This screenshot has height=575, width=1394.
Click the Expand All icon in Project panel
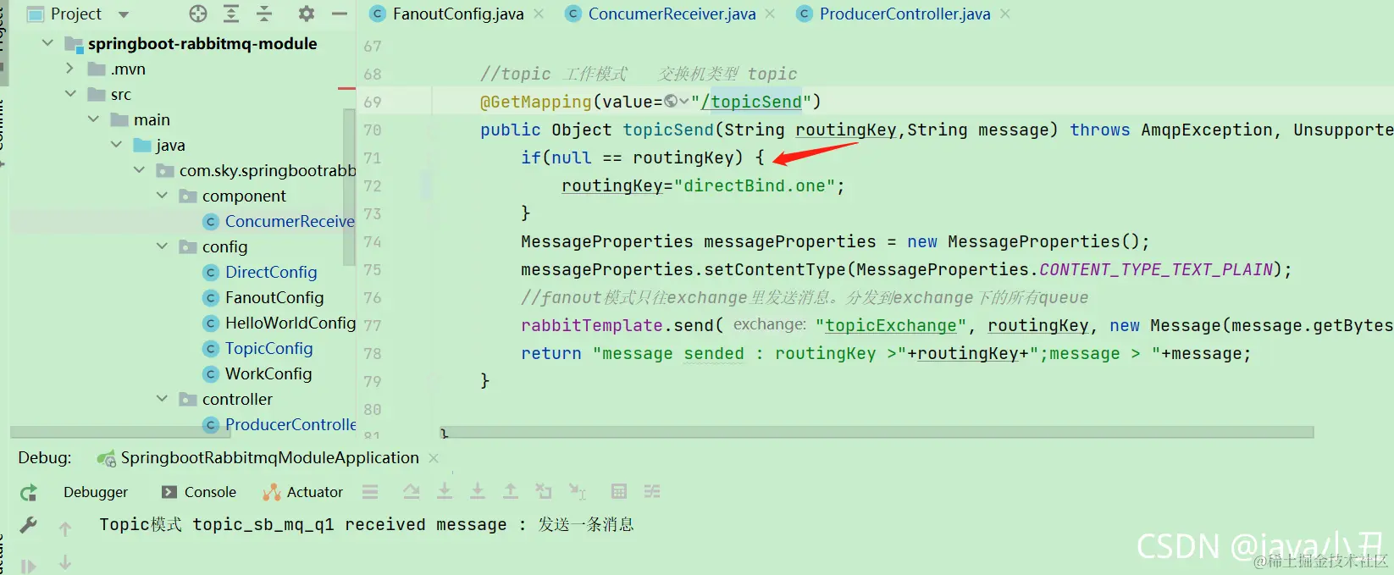(x=231, y=14)
